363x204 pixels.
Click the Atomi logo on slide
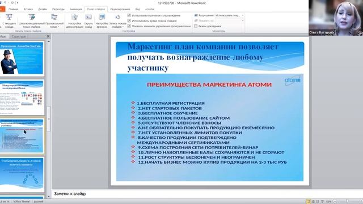coord(293,80)
